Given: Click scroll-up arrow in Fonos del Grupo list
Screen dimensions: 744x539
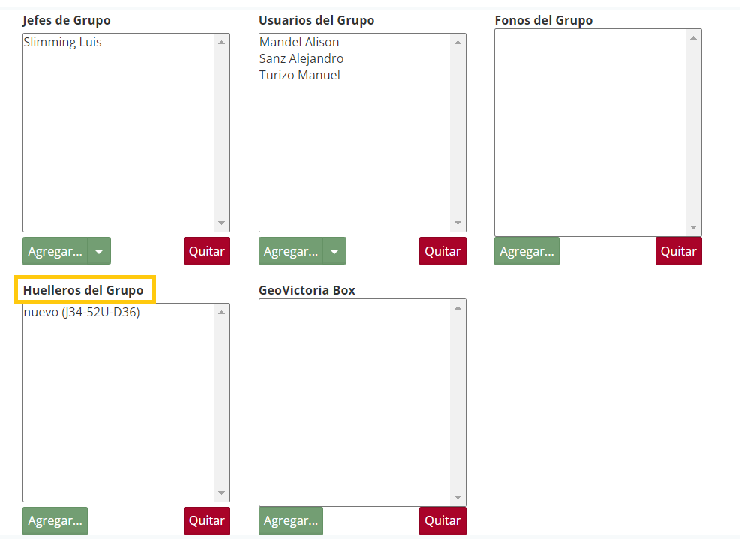Looking at the screenshot, I should tap(693, 37).
